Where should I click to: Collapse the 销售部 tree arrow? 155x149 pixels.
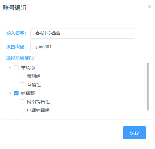10,93
